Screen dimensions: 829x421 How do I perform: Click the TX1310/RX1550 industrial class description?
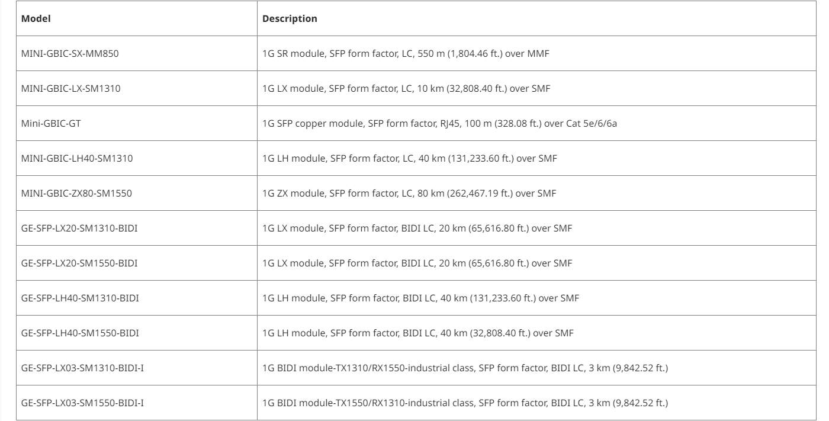pos(465,368)
